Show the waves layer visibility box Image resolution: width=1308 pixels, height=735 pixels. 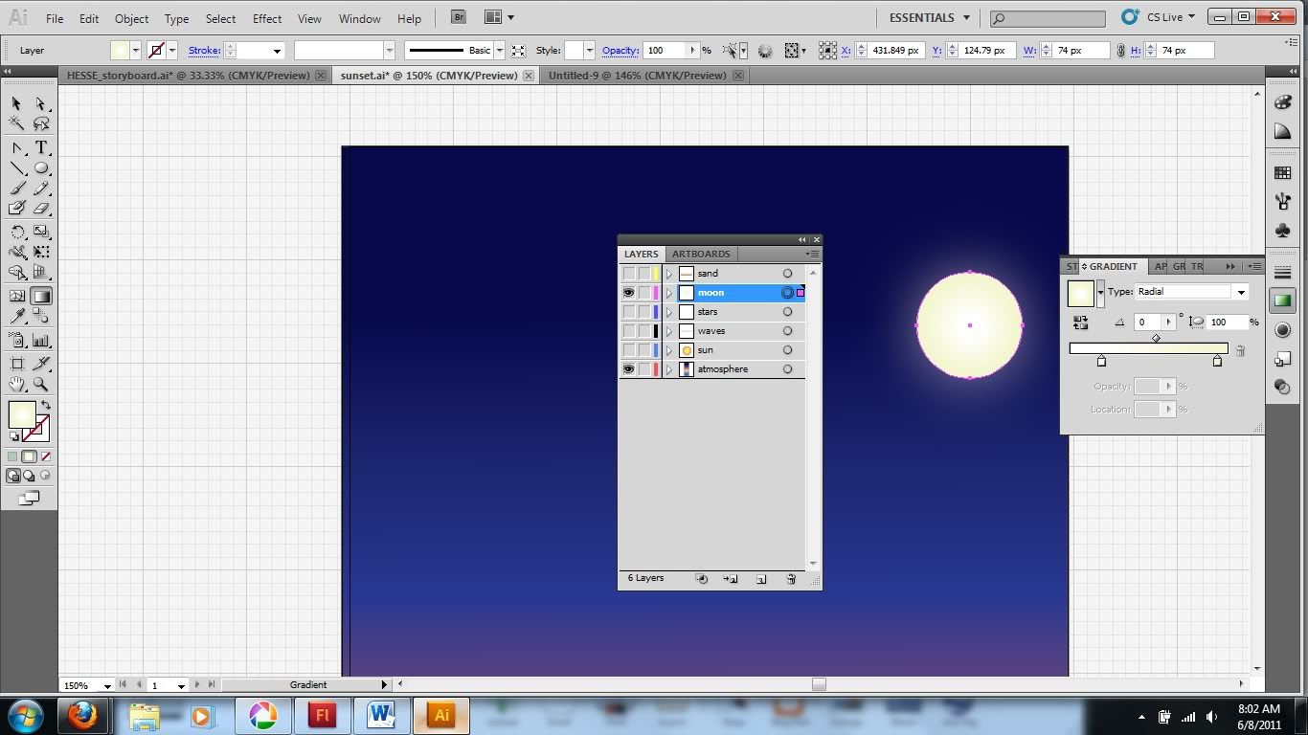coord(629,331)
